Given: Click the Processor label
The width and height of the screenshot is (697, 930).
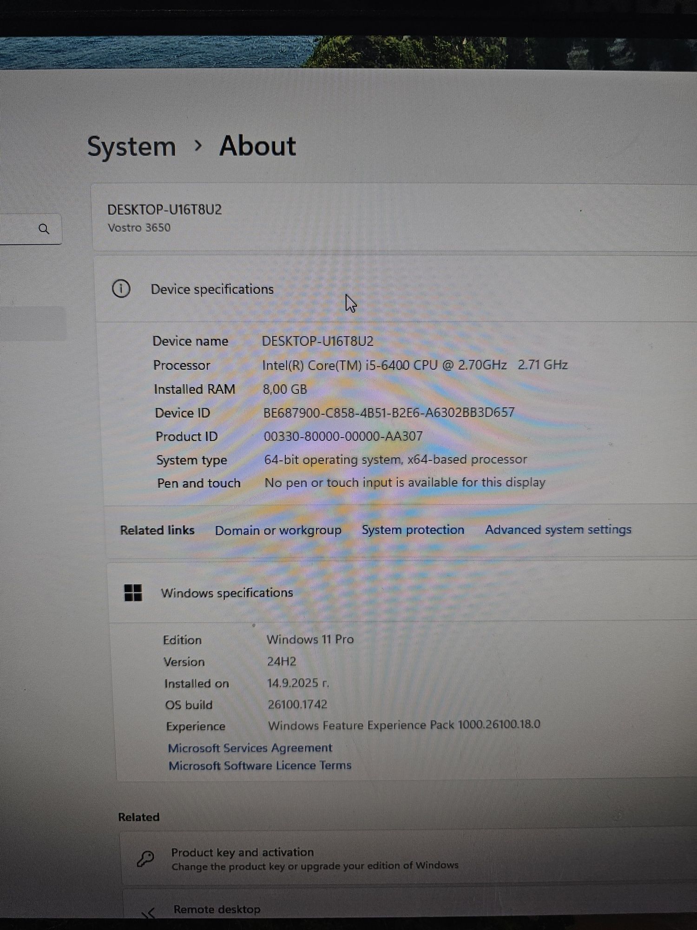Looking at the screenshot, I should pos(182,365).
